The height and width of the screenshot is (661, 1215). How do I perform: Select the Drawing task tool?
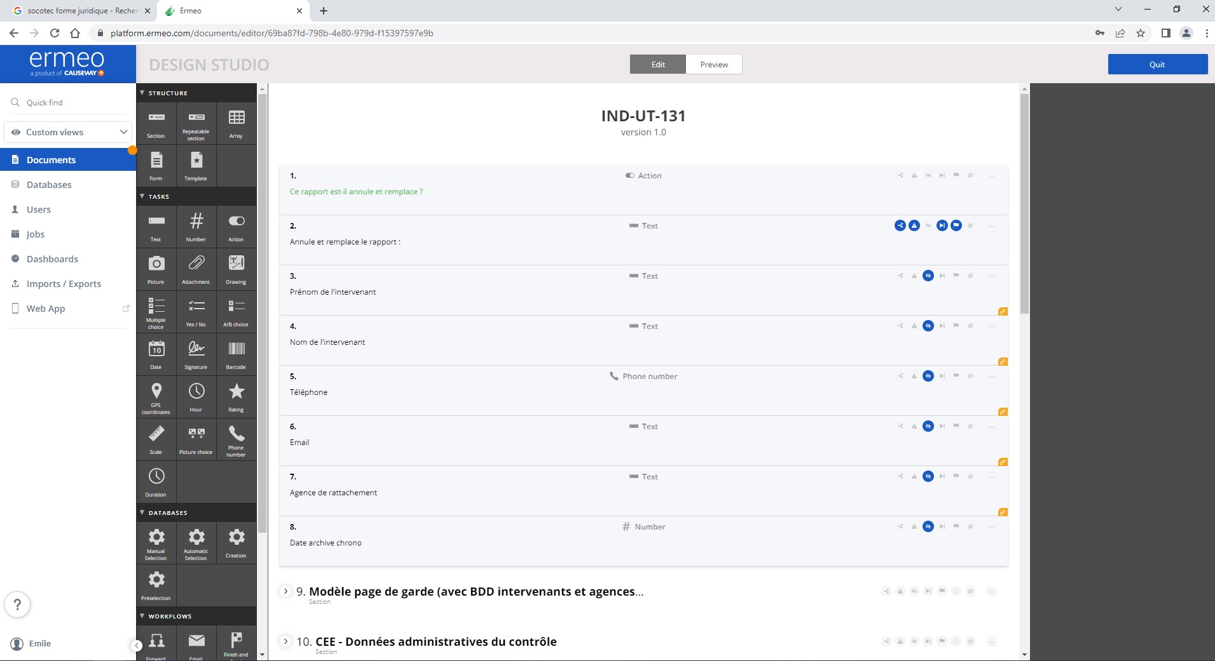236,269
